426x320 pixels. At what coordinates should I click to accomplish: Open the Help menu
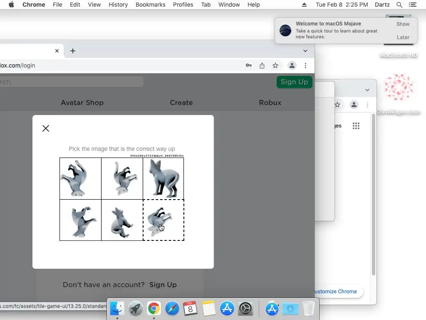tap(253, 5)
